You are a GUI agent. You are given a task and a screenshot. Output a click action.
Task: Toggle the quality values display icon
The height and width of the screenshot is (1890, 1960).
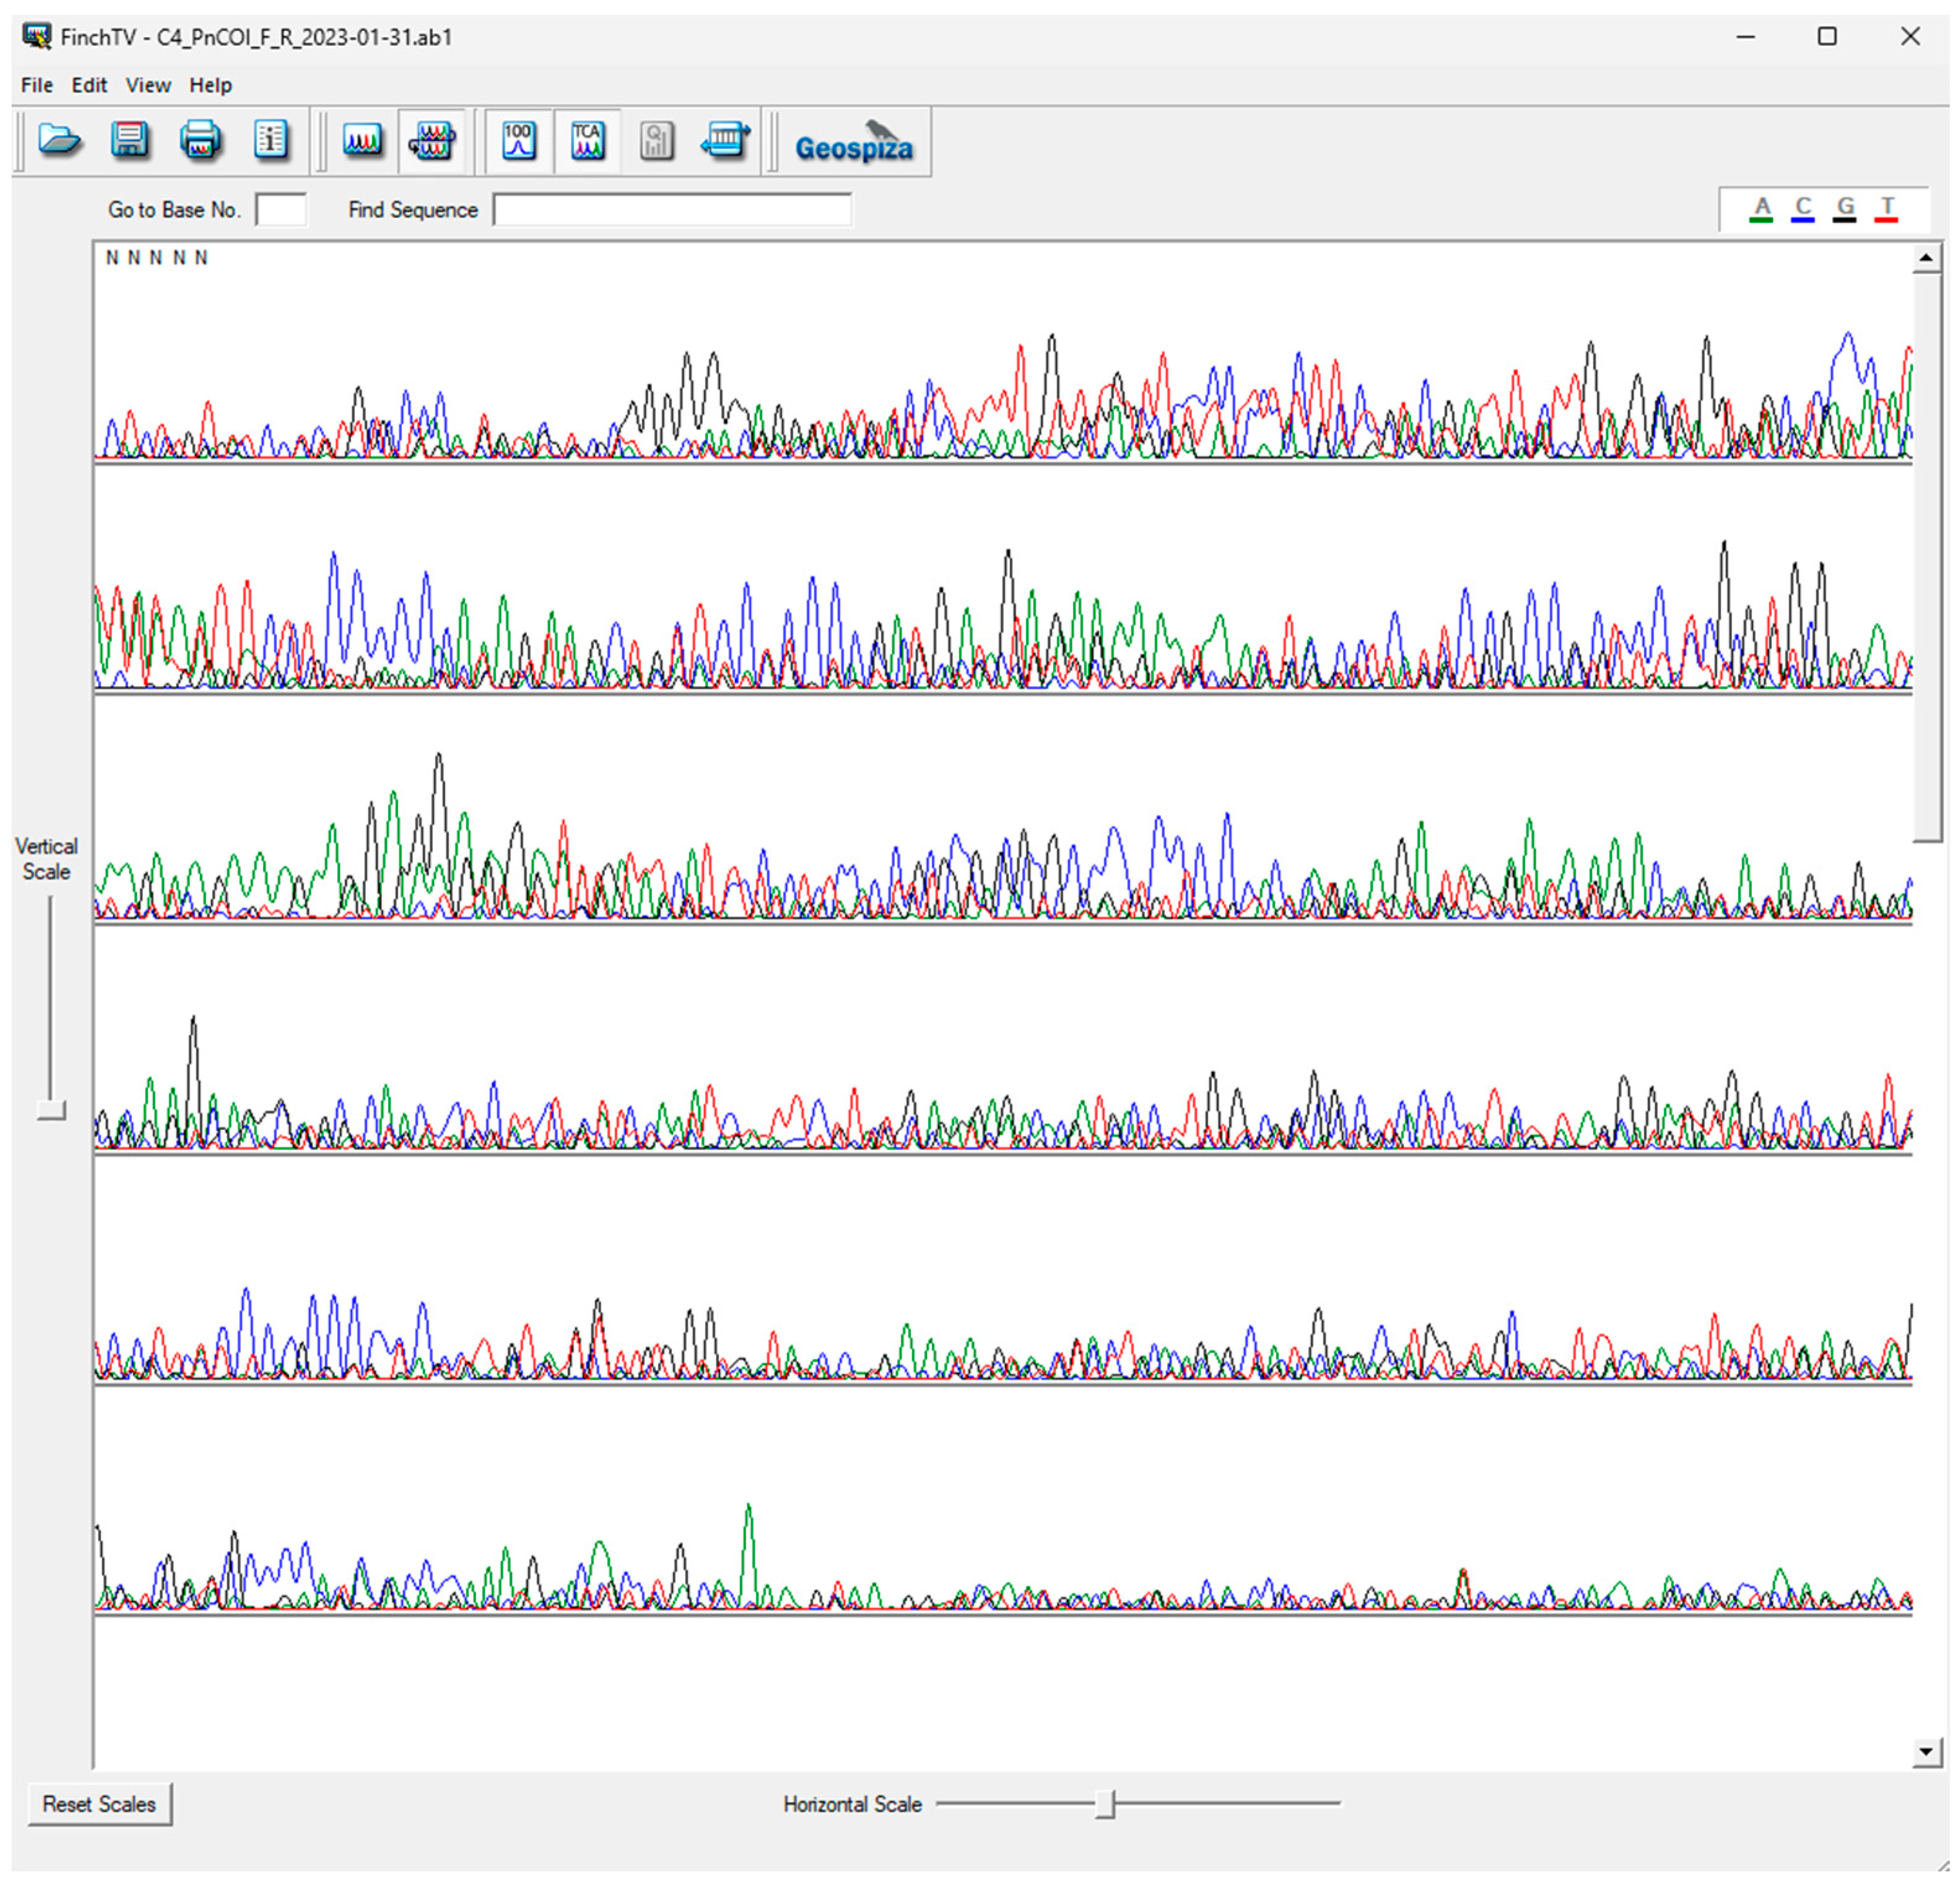(x=656, y=140)
